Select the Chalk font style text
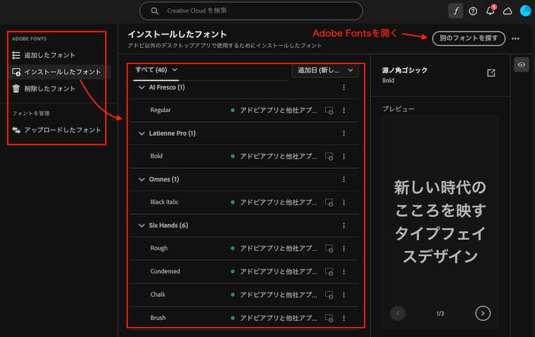This screenshot has height=337, width=535. pyautogui.click(x=158, y=294)
